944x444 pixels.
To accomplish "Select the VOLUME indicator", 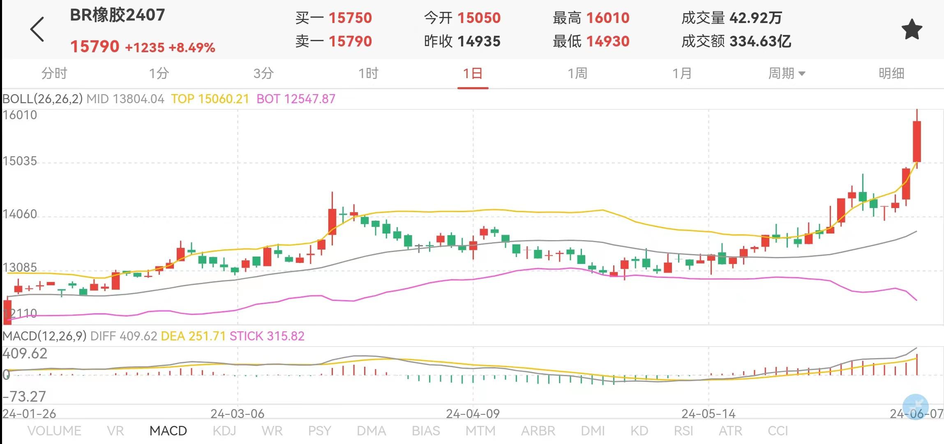I will pos(54,431).
